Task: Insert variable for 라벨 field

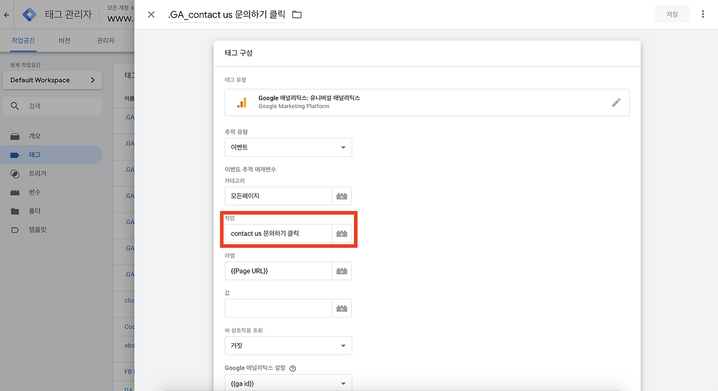Action: [x=342, y=271]
